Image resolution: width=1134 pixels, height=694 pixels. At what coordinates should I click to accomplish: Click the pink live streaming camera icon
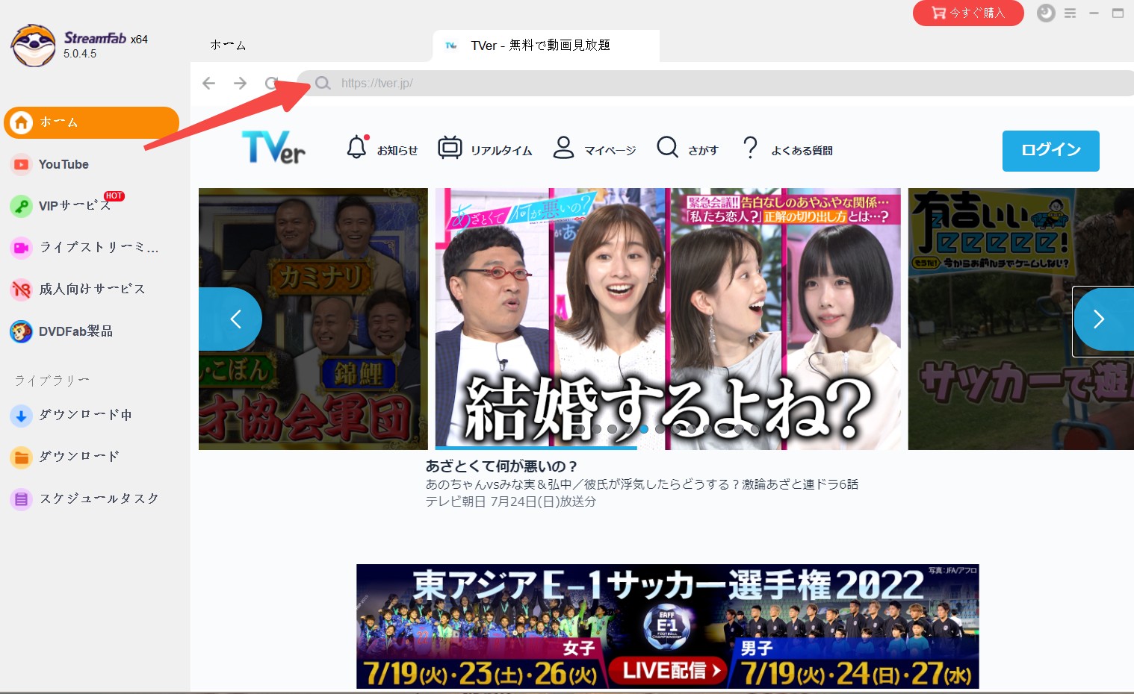point(21,248)
